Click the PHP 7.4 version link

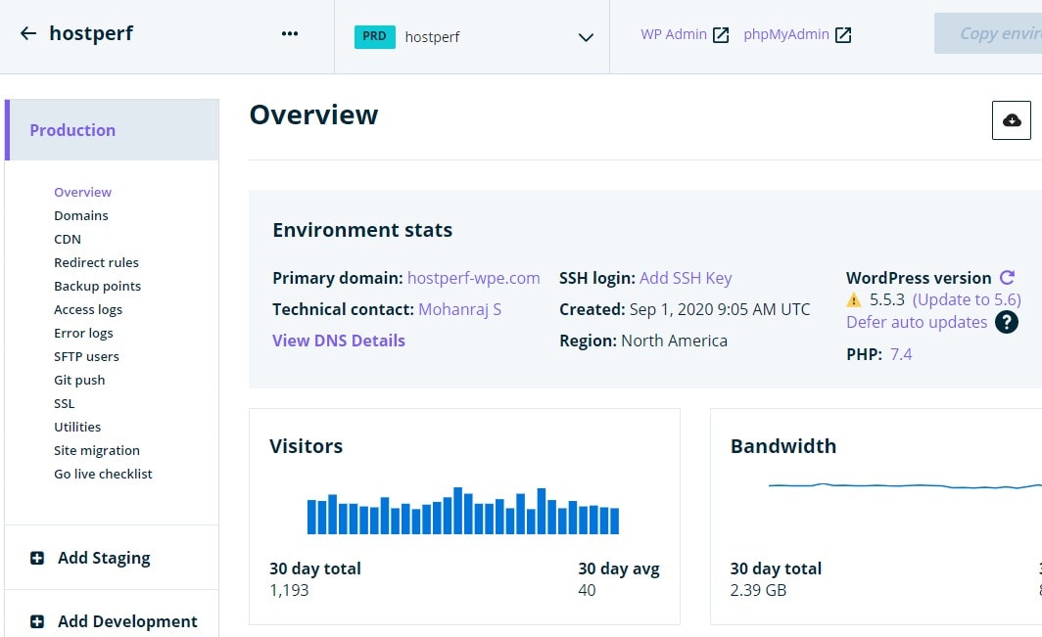(x=901, y=354)
